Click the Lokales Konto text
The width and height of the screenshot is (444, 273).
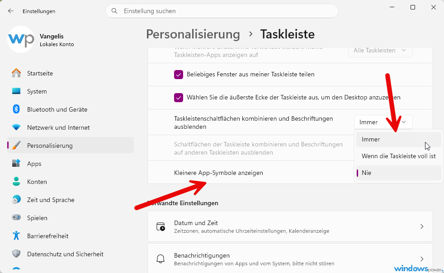pos(57,44)
